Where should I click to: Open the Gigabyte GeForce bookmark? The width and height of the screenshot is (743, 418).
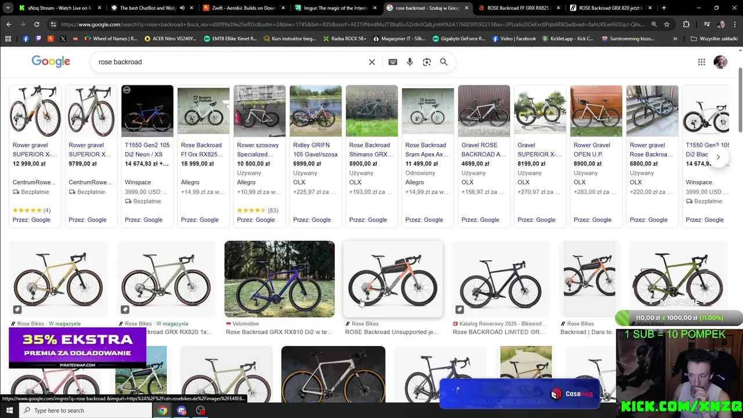457,38
